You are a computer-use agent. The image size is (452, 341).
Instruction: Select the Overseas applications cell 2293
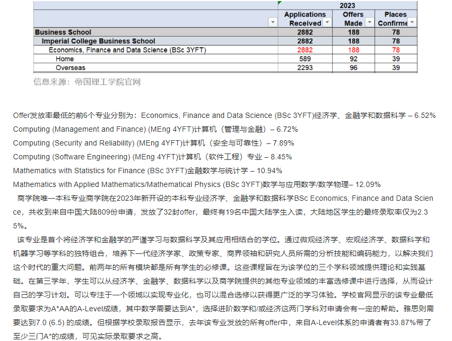coord(305,68)
